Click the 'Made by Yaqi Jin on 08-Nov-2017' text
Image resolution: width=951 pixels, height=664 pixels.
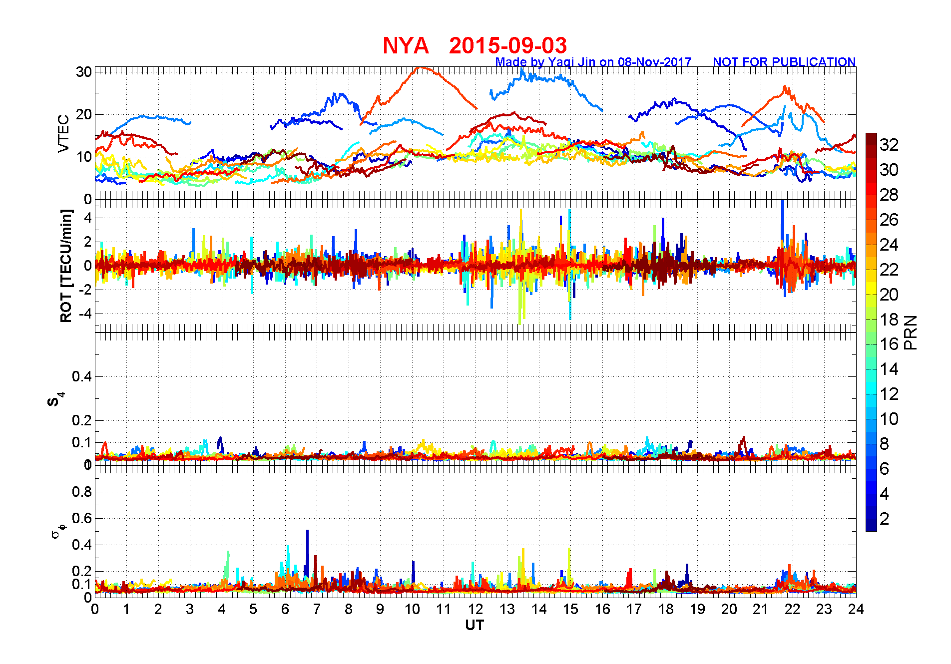pos(593,62)
